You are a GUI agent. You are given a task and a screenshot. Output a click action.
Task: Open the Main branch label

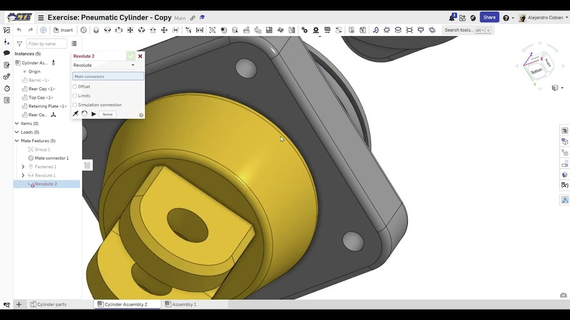180,18
